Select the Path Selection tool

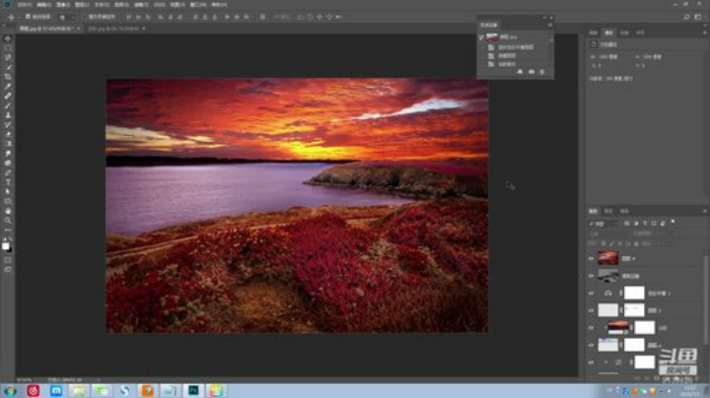click(x=8, y=192)
